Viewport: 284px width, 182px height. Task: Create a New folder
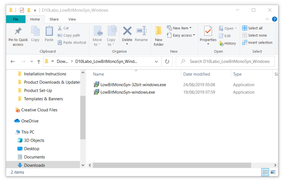point(159,36)
